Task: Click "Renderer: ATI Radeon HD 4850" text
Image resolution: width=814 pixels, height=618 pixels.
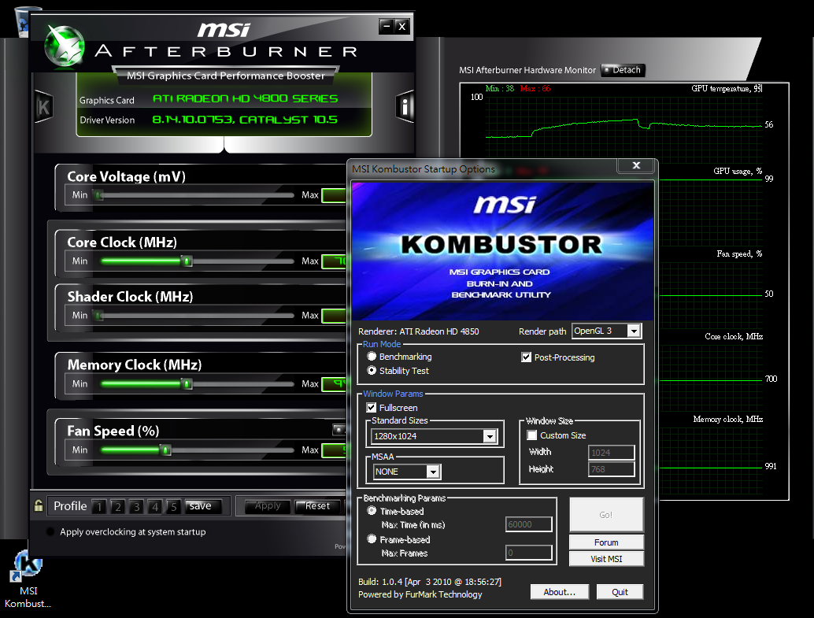Action: tap(419, 331)
